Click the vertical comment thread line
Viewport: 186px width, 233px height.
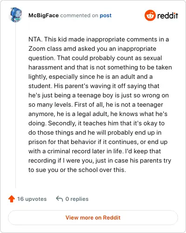(15, 106)
